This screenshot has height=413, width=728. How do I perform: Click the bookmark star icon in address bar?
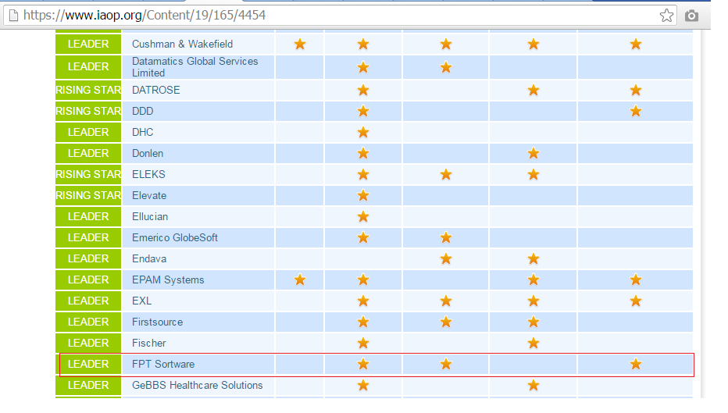pos(666,16)
